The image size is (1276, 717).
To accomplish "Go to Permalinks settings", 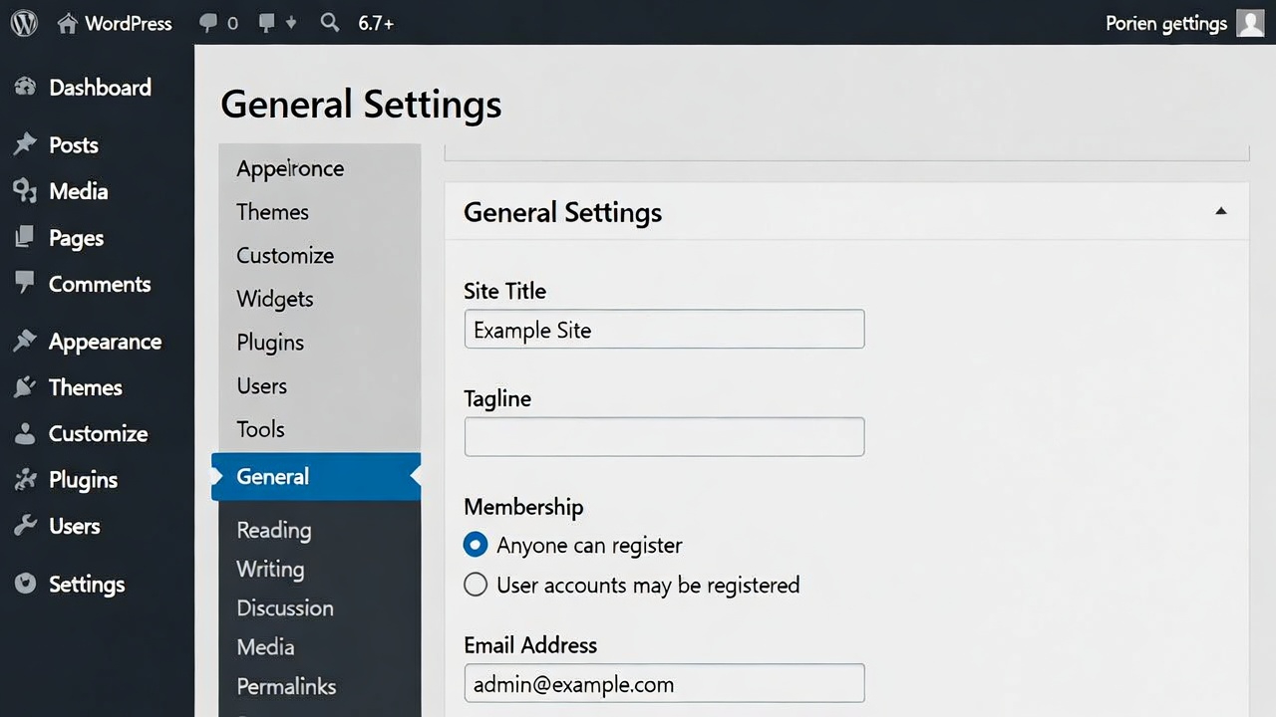I will pos(286,687).
